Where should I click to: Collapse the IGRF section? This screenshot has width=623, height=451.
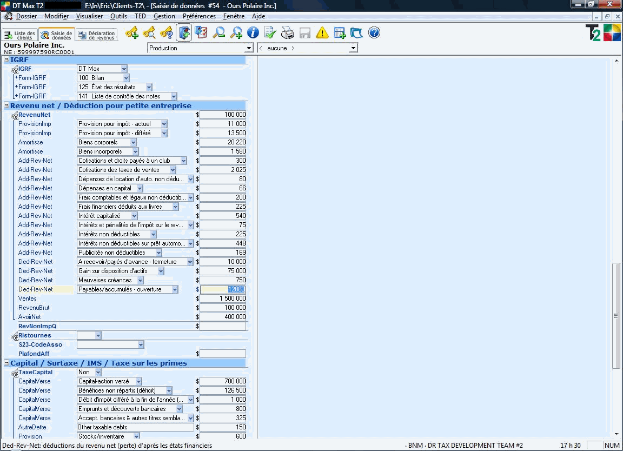(6, 59)
